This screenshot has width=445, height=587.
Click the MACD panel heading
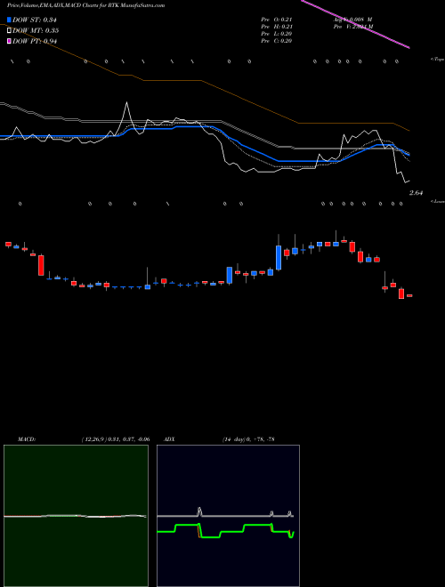[27, 438]
